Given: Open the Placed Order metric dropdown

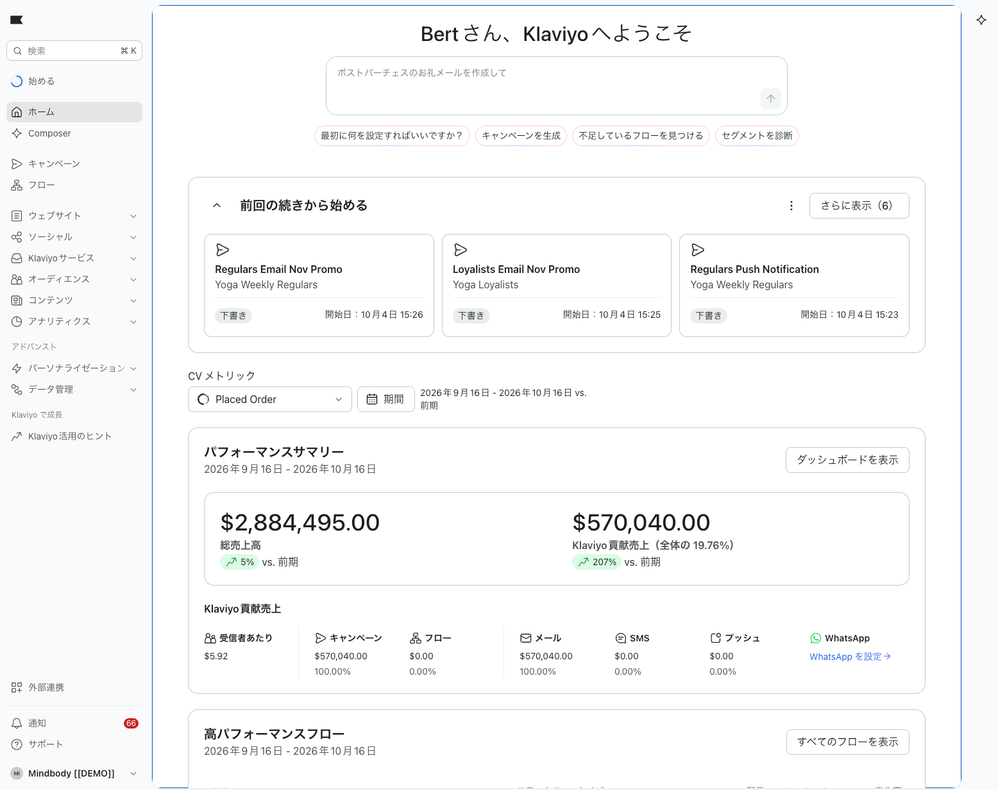Looking at the screenshot, I should click(x=270, y=399).
